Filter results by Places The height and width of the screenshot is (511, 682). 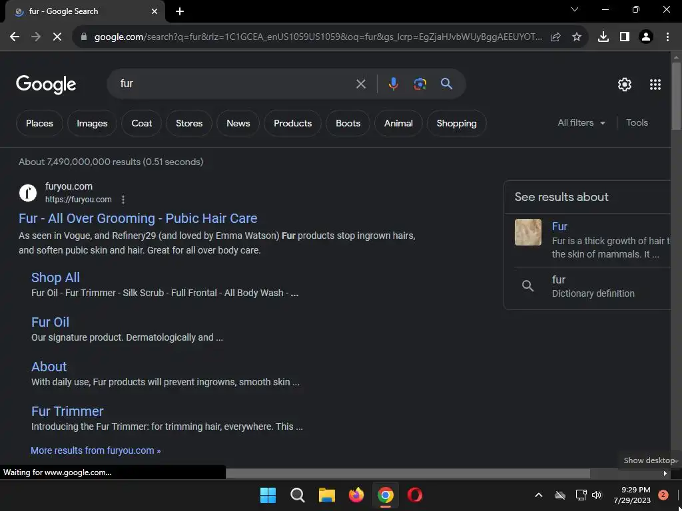39,123
